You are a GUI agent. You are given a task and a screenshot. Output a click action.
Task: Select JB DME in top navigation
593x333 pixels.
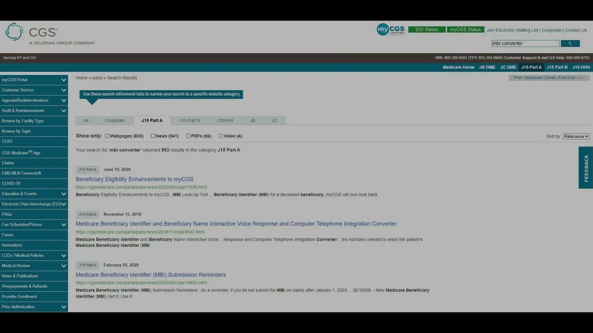click(x=487, y=68)
